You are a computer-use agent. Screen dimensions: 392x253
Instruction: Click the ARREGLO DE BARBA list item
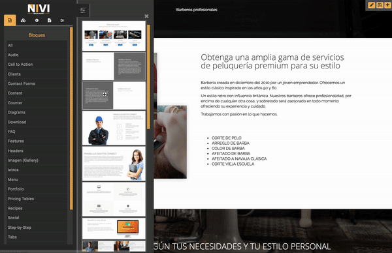pyautogui.click(x=231, y=143)
